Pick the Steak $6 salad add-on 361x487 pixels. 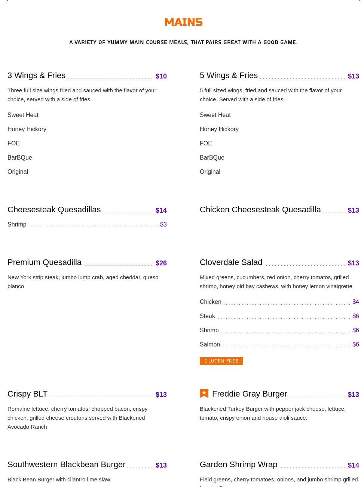[x=279, y=316]
